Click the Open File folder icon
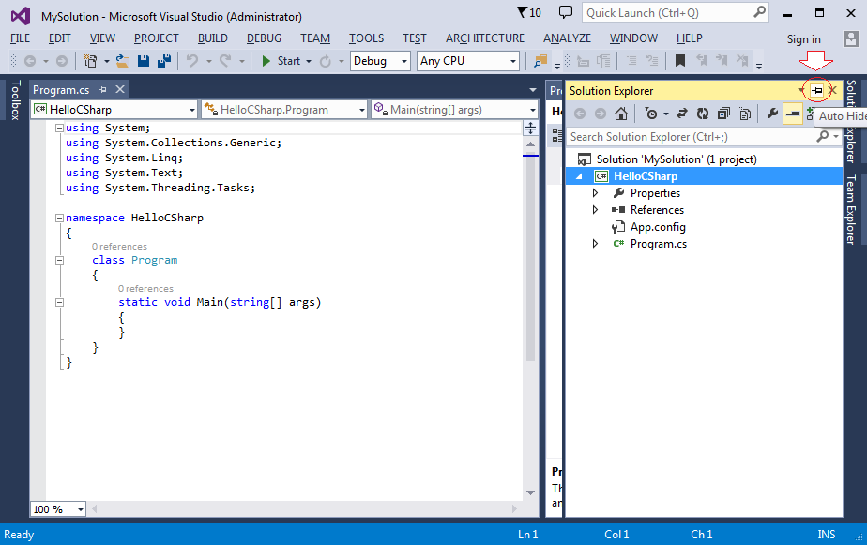867x545 pixels. pos(123,61)
